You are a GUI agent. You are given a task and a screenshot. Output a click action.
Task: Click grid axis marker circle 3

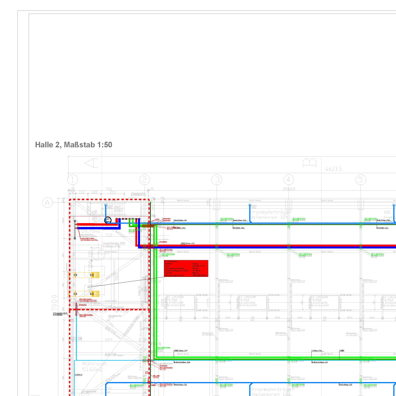217,179
